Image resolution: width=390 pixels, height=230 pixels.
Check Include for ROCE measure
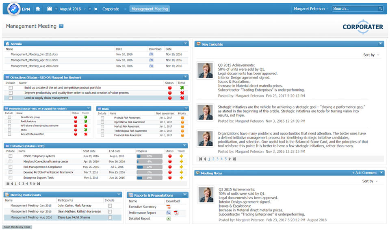click(9, 130)
